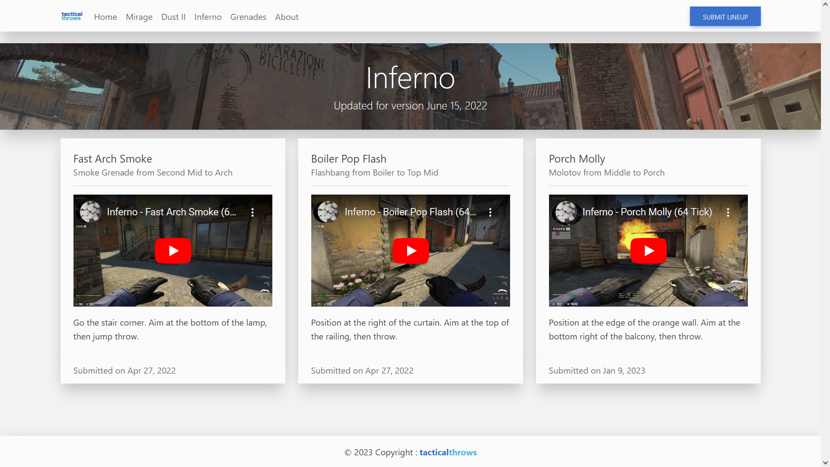Open more options on Fast Arch Smoke video
This screenshot has height=467, width=830.
253,212
